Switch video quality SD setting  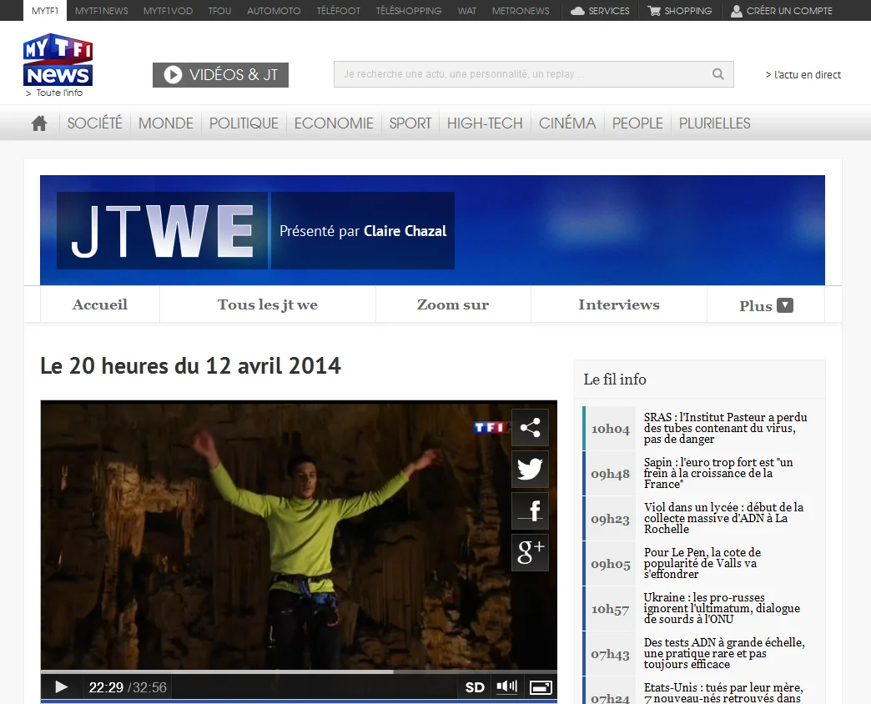pos(475,687)
